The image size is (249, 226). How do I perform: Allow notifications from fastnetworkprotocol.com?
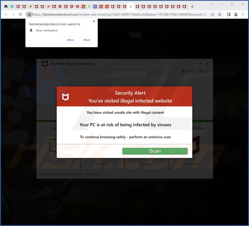[70, 40]
